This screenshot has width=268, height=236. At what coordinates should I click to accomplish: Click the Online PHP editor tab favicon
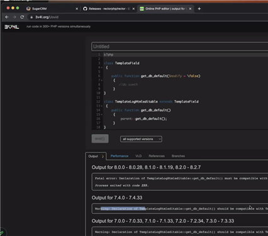142,9
